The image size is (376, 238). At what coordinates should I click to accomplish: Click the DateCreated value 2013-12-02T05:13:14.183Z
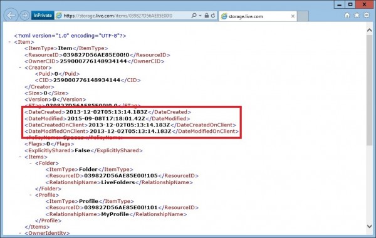point(107,112)
